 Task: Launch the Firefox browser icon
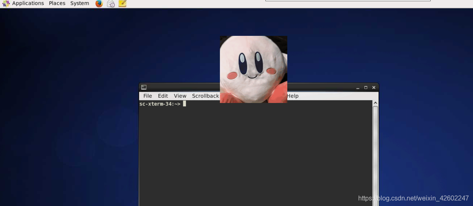[x=99, y=4]
